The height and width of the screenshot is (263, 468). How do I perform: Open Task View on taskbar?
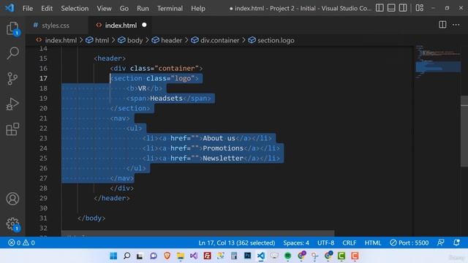[140, 256]
